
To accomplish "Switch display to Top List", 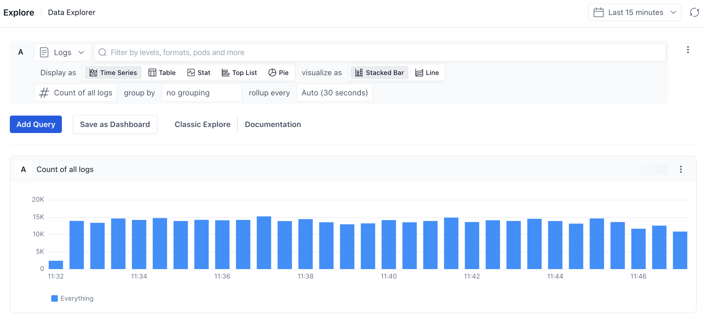I will (239, 73).
